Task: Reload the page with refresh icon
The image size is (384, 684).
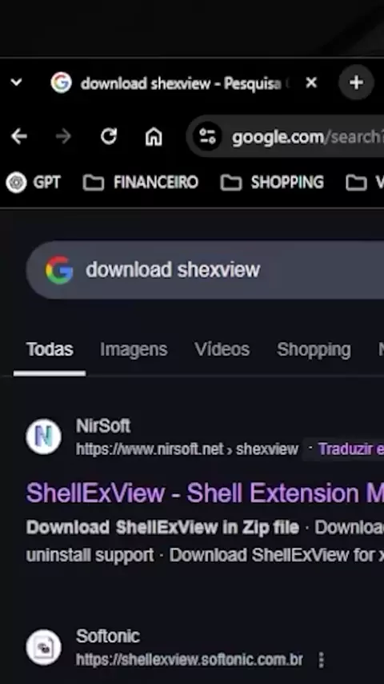Action: tap(109, 136)
